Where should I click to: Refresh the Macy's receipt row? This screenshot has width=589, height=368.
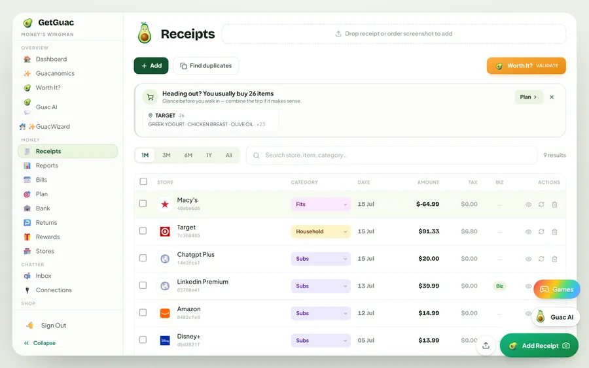coord(541,205)
